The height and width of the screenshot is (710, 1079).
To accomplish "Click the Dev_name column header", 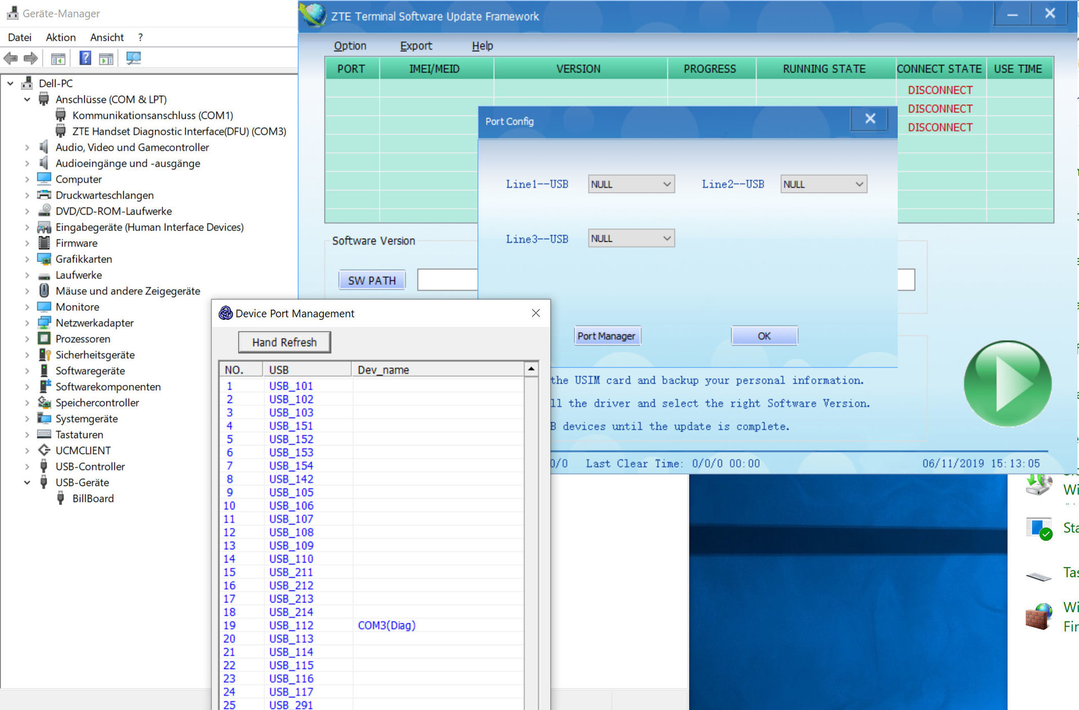I will click(x=437, y=369).
